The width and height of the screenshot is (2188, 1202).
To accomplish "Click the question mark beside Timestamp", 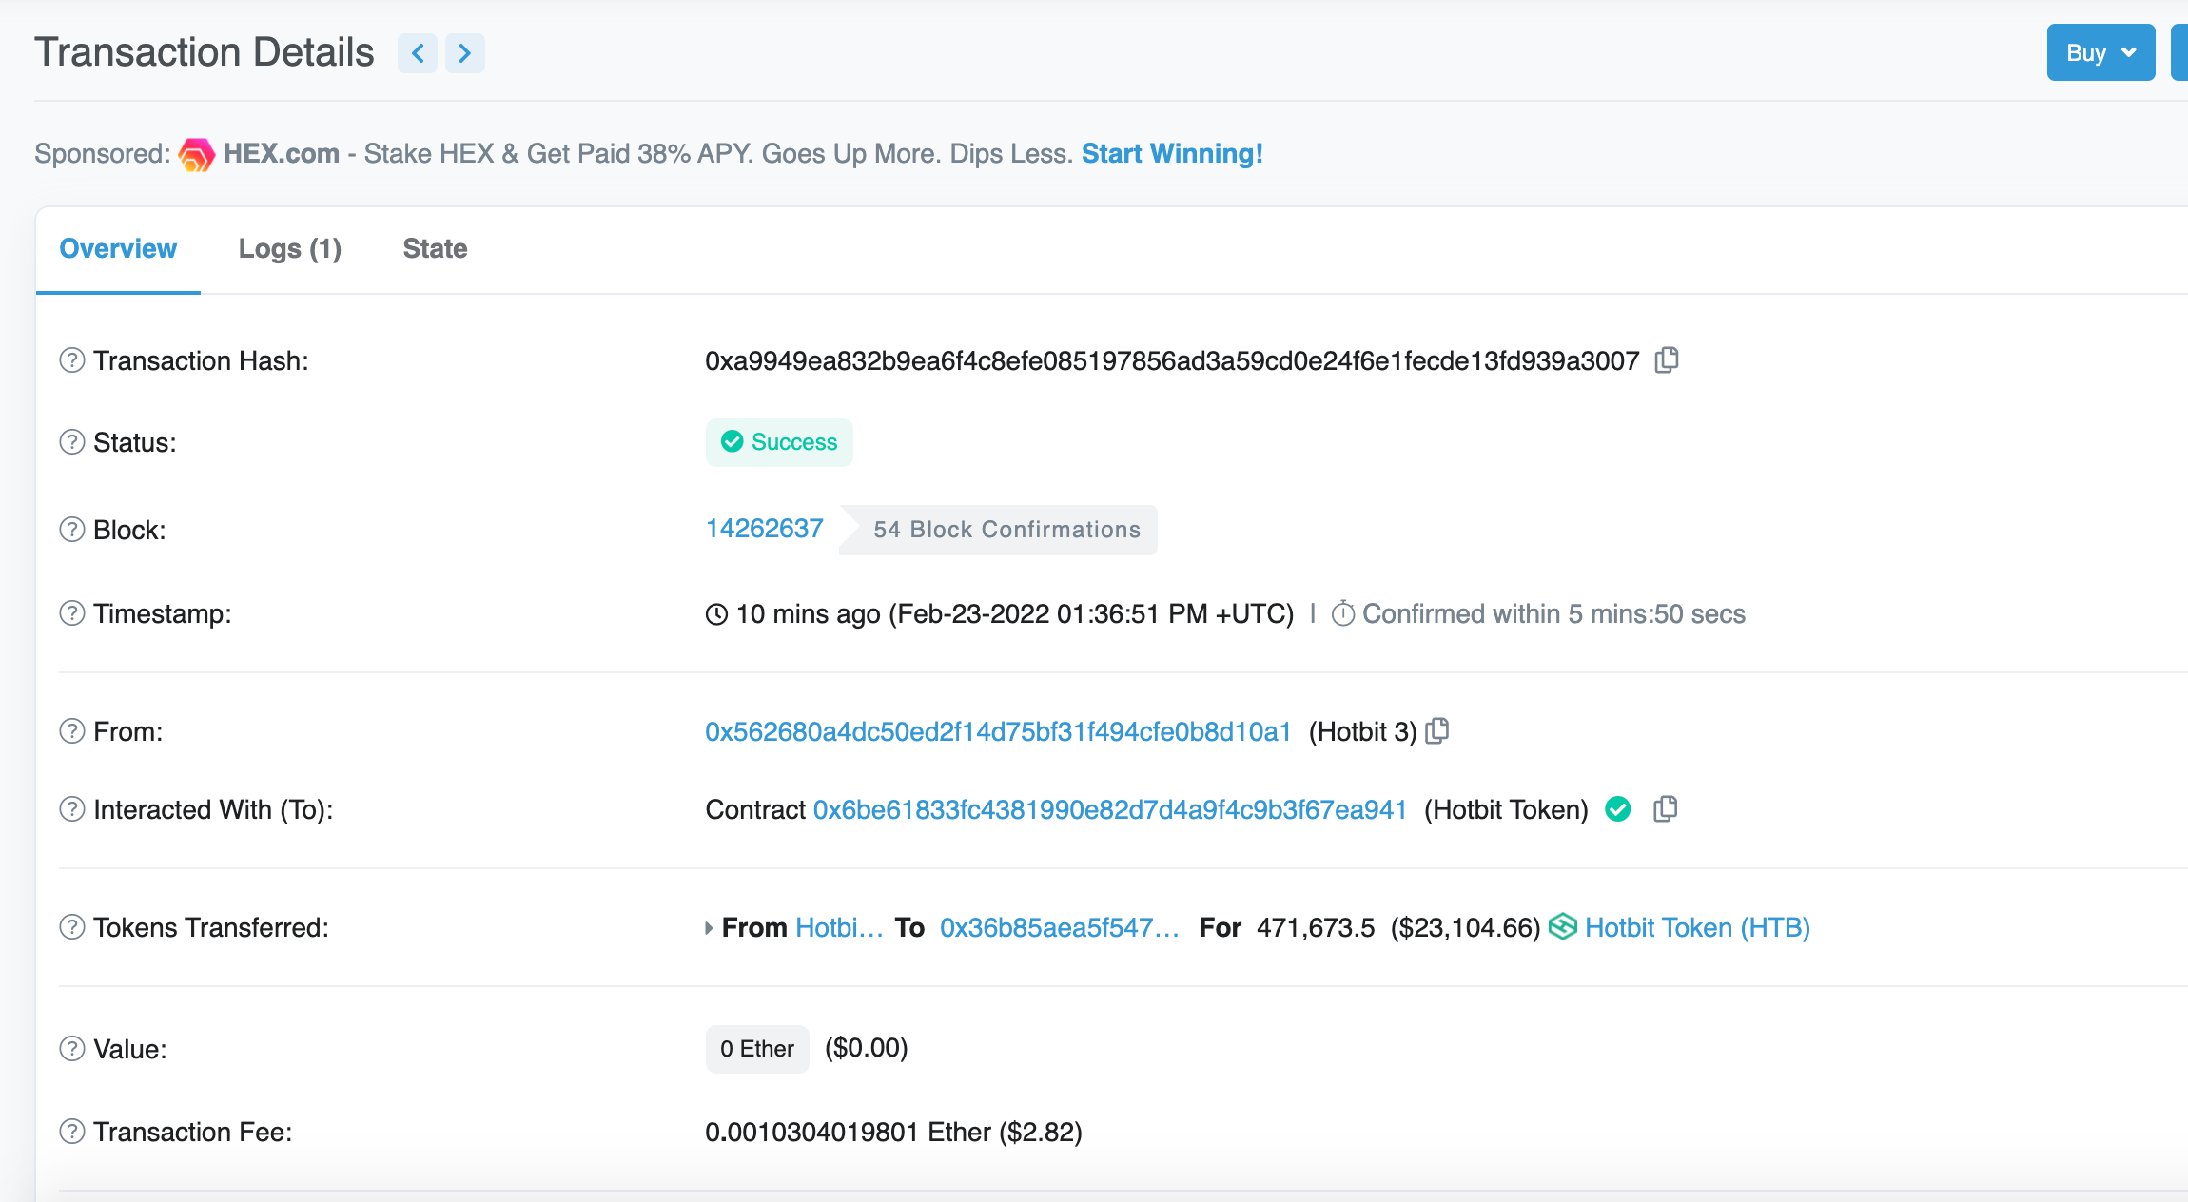I will 72,613.
